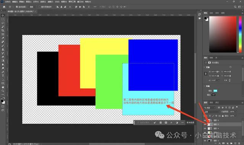This screenshot has height=145, width=244.
Task: Select the Lasso tool
Action: click(x=3, y=23)
